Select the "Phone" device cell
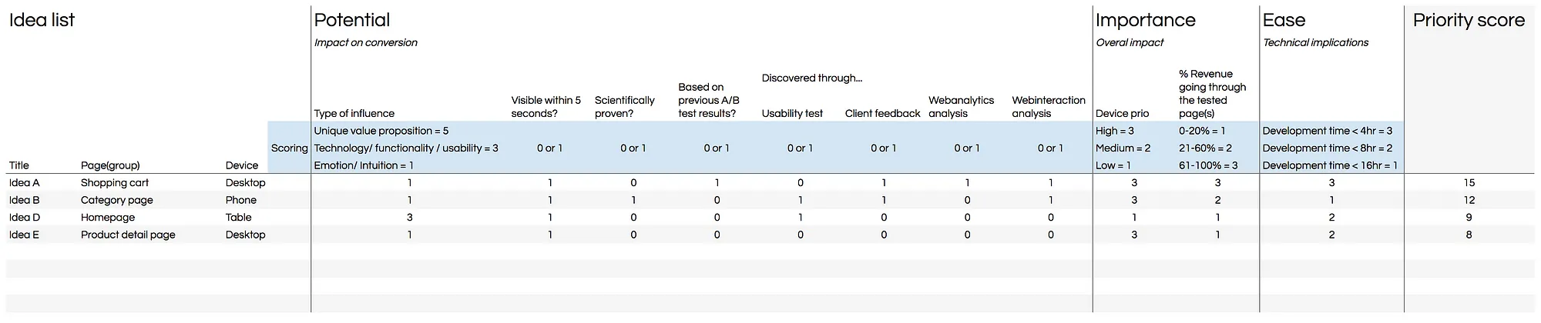Screen dimensions: 1541x323 [x=241, y=200]
